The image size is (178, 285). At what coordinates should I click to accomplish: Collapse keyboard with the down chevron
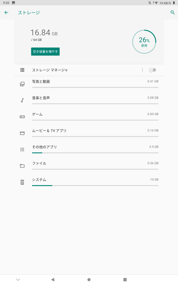coord(18,280)
